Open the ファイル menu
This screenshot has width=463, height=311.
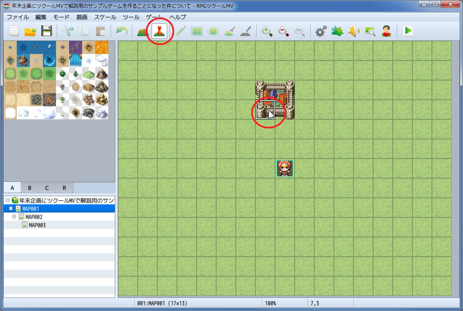click(18, 17)
